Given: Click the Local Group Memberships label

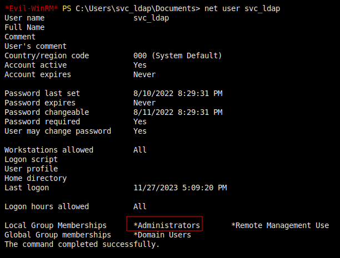Looking at the screenshot, I should (56, 225).
